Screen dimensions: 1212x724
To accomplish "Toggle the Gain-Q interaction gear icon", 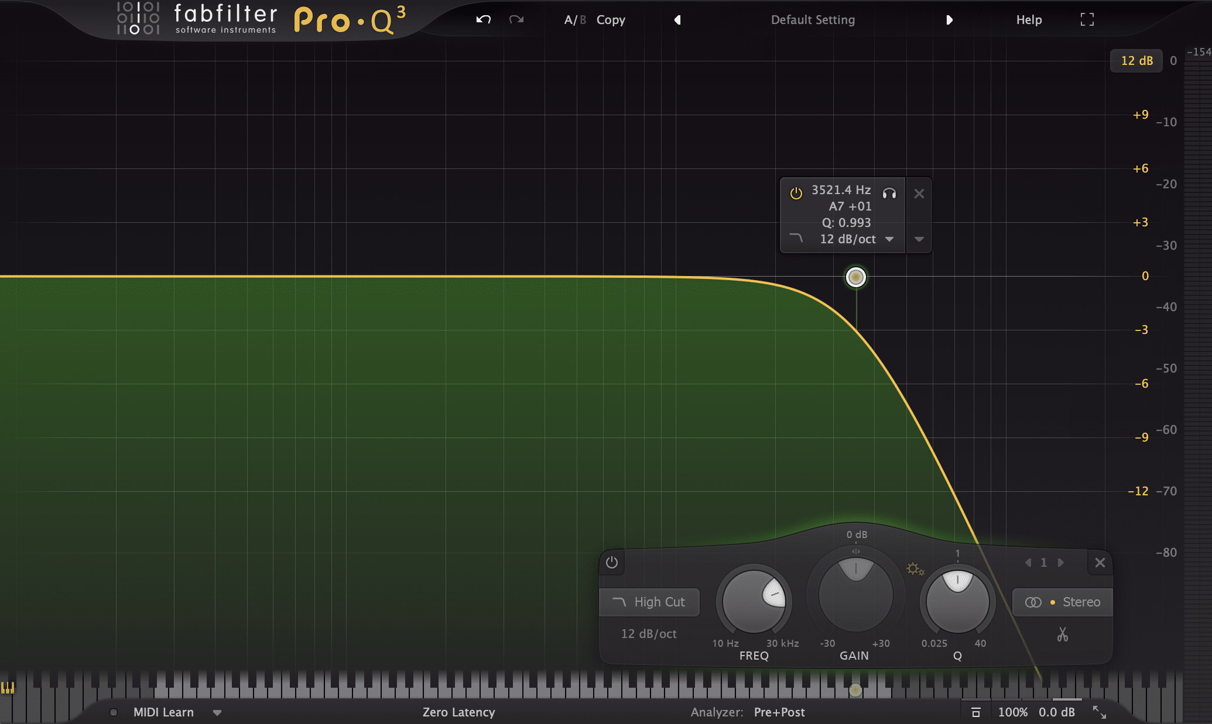I will click(915, 568).
